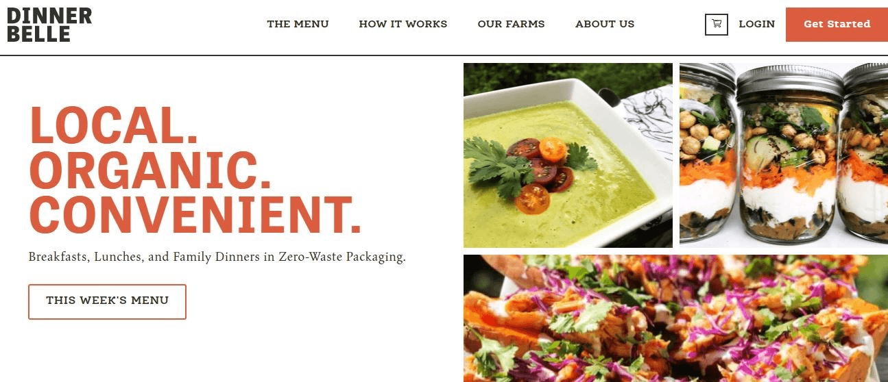Visit the ABOUT US page

pos(605,24)
